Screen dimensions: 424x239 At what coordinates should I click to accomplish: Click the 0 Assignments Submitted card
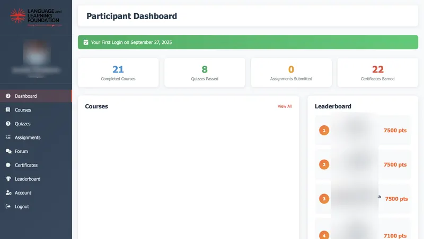(291, 72)
